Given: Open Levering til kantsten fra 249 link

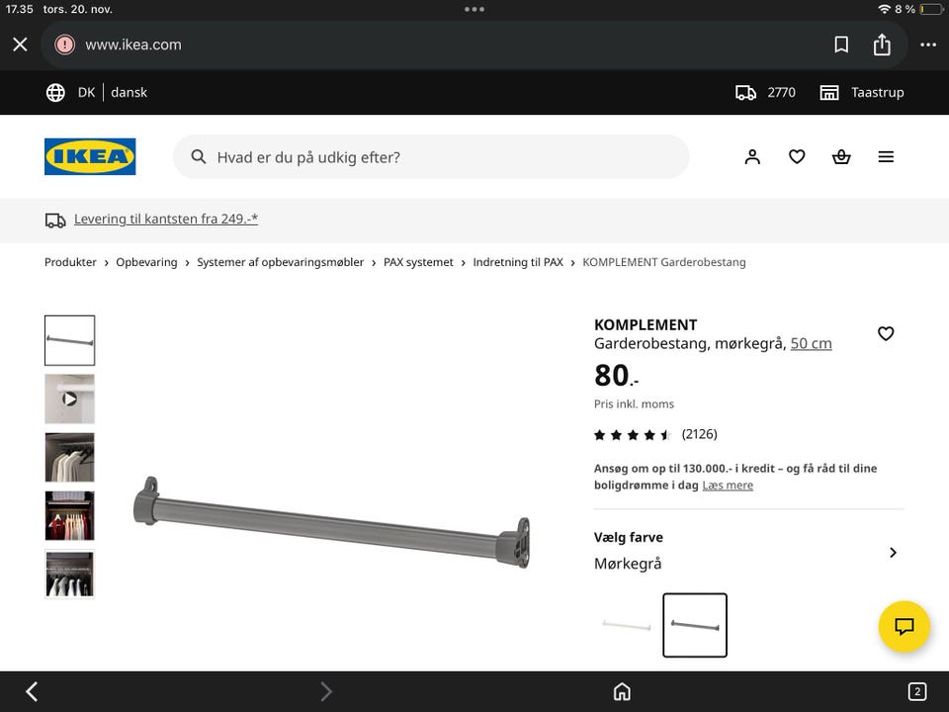Looking at the screenshot, I should [166, 219].
